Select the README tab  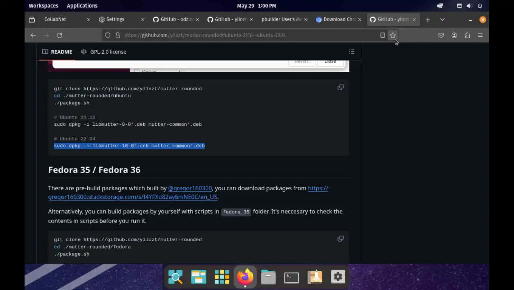(57, 52)
